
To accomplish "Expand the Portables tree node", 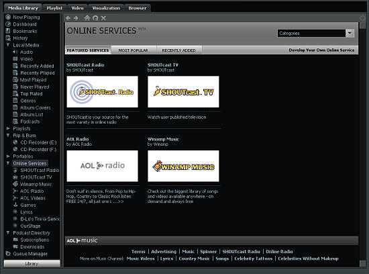I will coord(8,156).
